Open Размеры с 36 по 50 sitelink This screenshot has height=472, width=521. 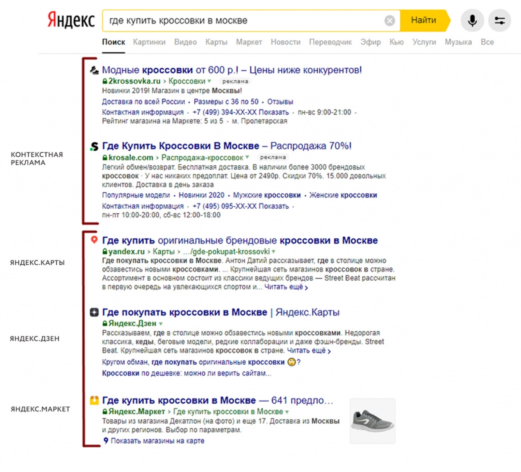[x=226, y=102]
